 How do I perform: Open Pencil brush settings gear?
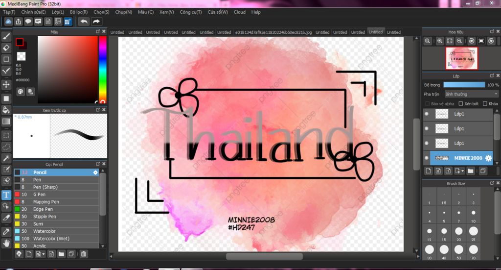[x=95, y=172]
